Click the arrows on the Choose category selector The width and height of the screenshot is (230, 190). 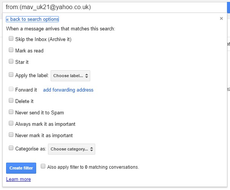(92, 149)
